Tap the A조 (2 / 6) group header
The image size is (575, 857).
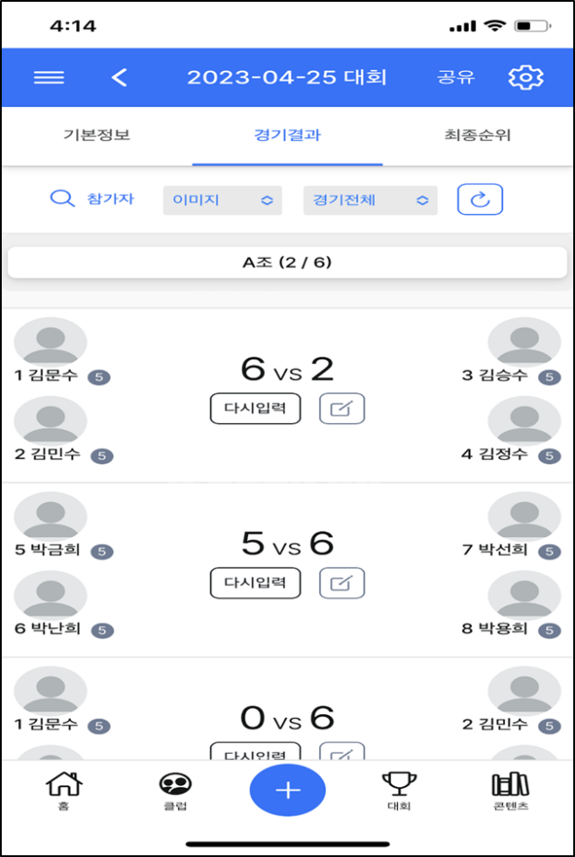(x=287, y=263)
